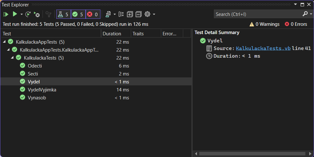The height and width of the screenshot is (157, 314).
Task: Select the Secti test
Action: (x=96, y=74)
